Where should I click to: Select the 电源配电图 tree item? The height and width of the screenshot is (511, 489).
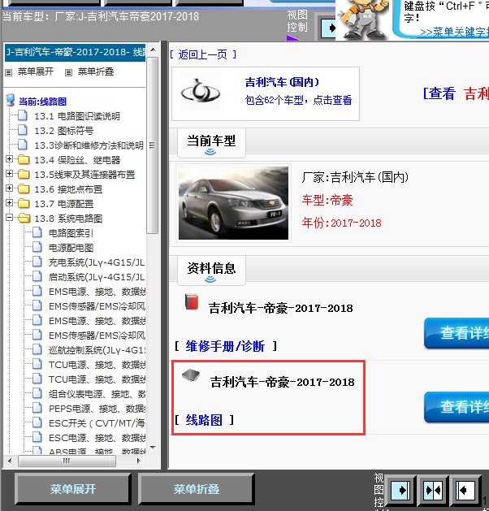[71, 248]
